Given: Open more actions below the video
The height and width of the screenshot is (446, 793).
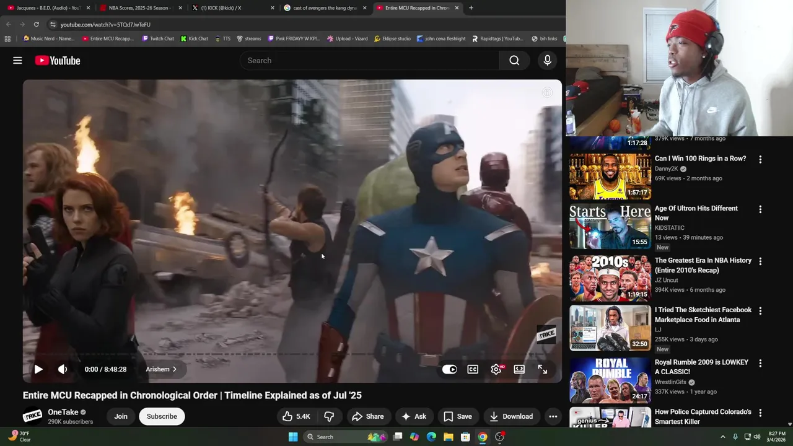Looking at the screenshot, I should 553,416.
